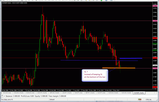The image size is (159, 102).
Task: Click the pink 0.9811 price label
Action: [x=155, y=6]
